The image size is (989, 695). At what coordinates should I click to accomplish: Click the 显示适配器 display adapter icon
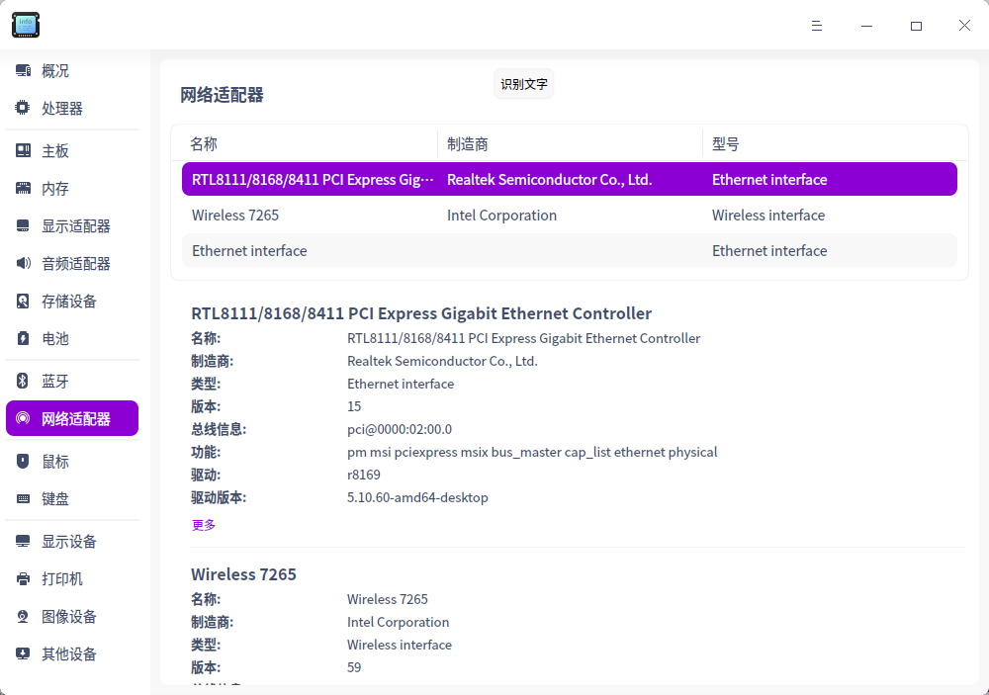point(24,225)
